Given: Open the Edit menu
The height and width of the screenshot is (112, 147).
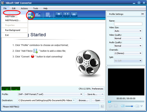Looking at the screenshot, I should (14, 9).
